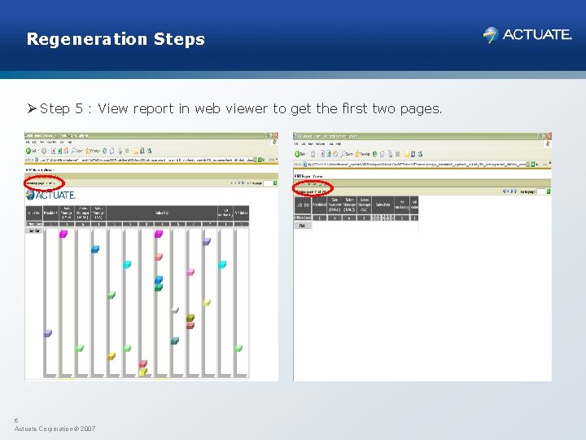Viewport: 586px width, 440px height.
Task: Click last-page arrow in right report viewer
Action: (516, 191)
